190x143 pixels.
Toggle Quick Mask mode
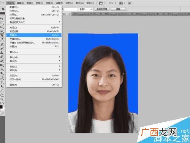[2, 113]
